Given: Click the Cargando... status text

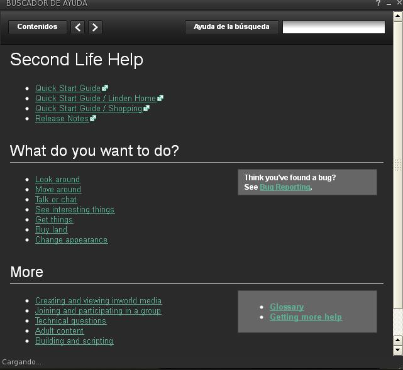Looking at the screenshot, I should pos(21,362).
